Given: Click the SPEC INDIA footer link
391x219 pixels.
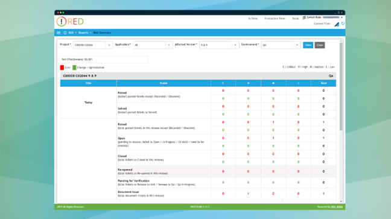Looking at the screenshot, I should (x=337, y=207).
